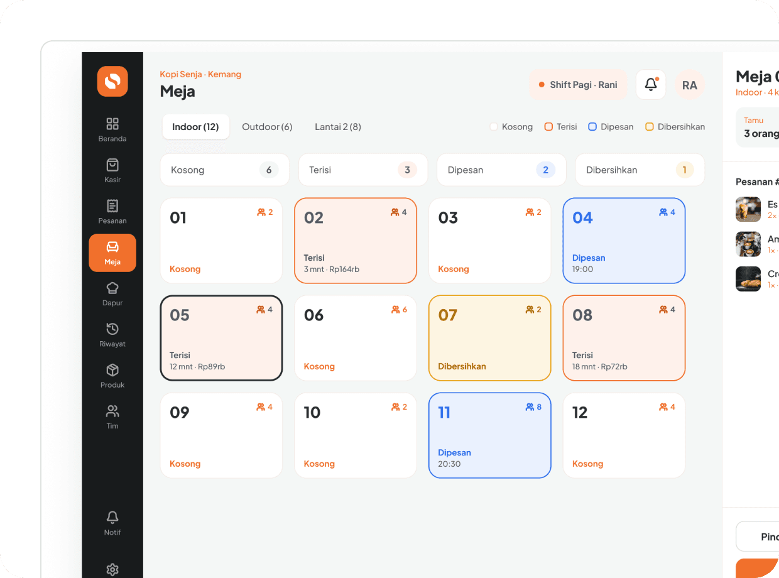The image size is (779, 578).
Task: Toggle the Kosong legend checkbox
Action: [494, 127]
